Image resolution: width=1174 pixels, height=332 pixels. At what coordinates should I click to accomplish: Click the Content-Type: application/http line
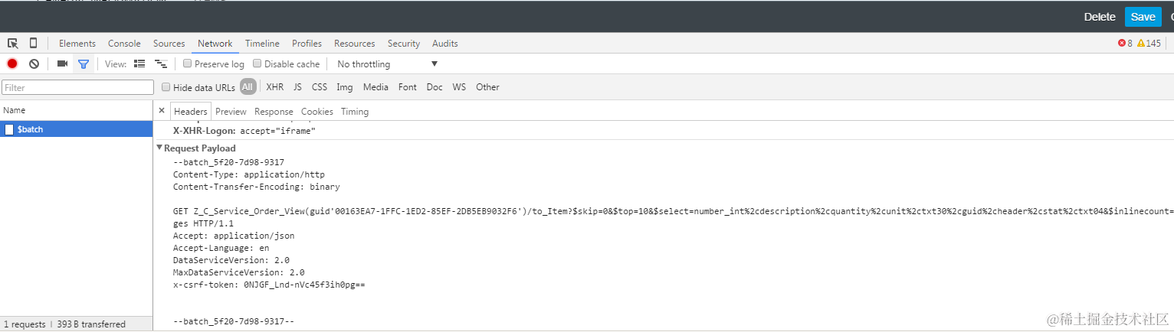(x=249, y=174)
